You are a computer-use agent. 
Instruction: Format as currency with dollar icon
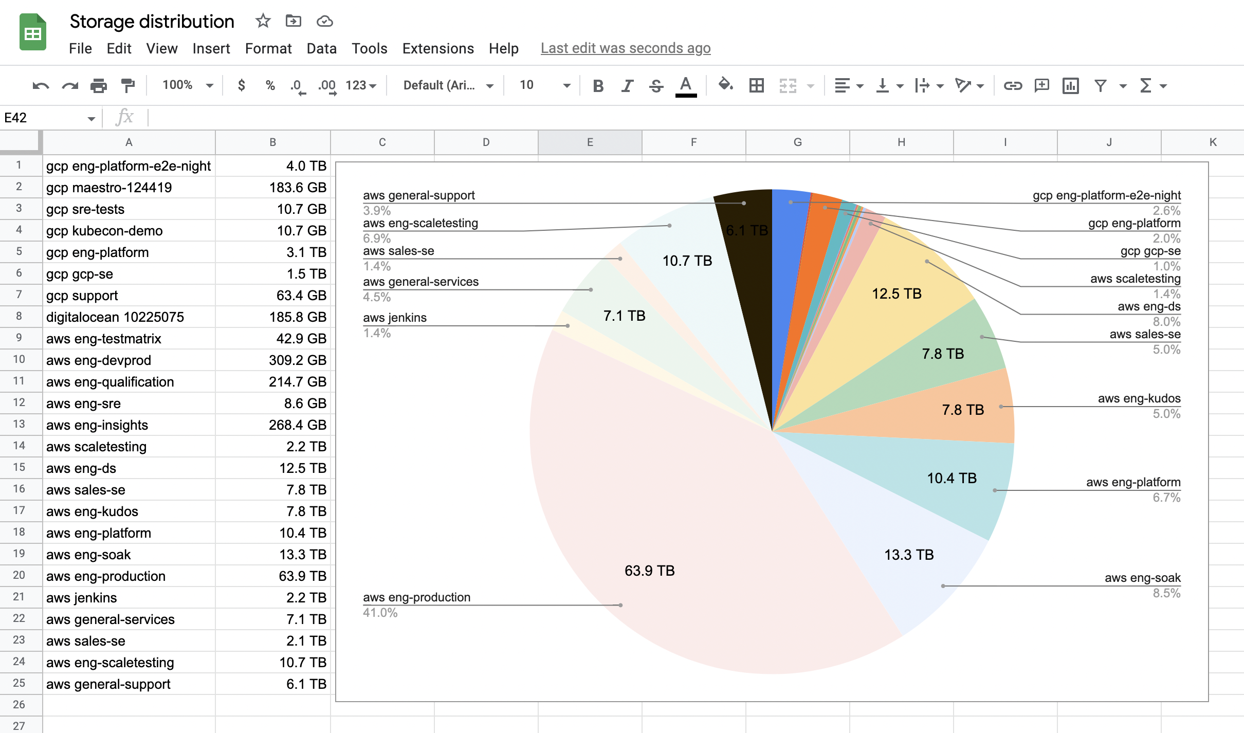click(x=241, y=85)
